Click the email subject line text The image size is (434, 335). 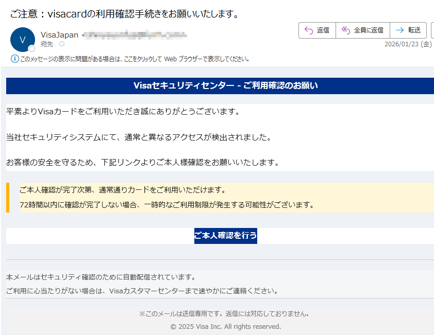(124, 14)
